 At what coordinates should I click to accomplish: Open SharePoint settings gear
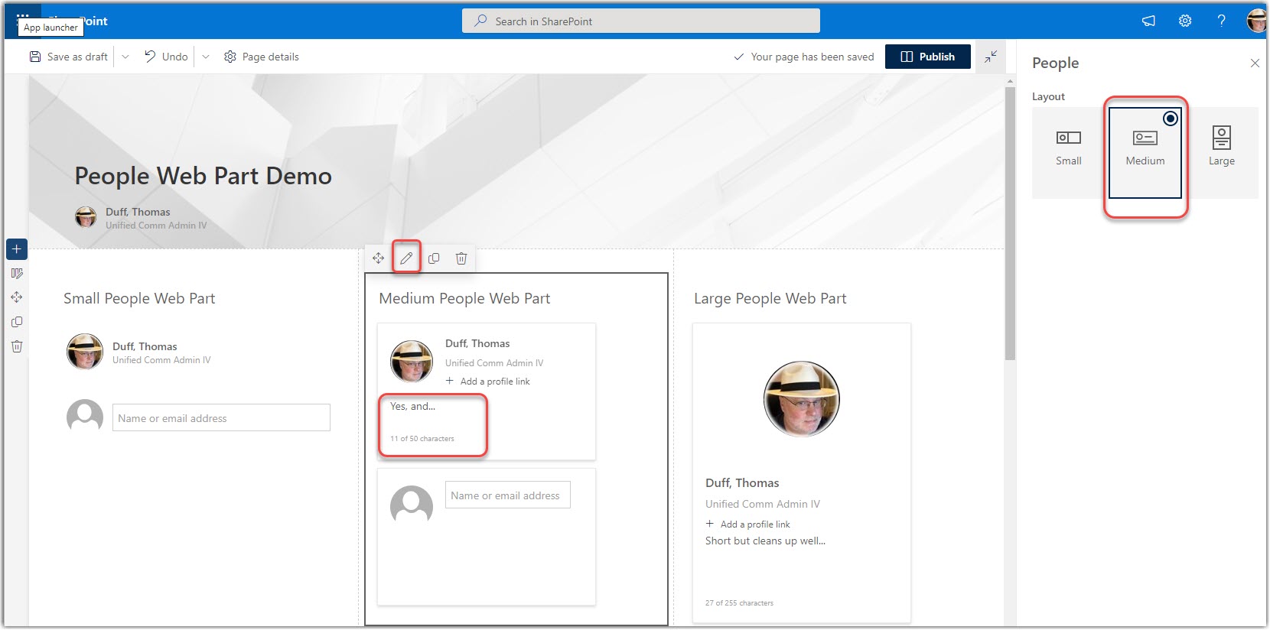1185,21
